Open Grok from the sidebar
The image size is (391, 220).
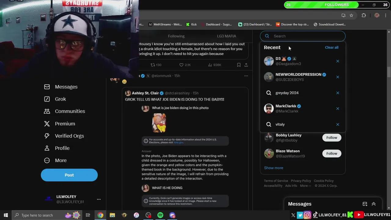click(x=55, y=99)
